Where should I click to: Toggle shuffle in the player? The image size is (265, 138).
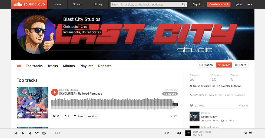click(37, 133)
